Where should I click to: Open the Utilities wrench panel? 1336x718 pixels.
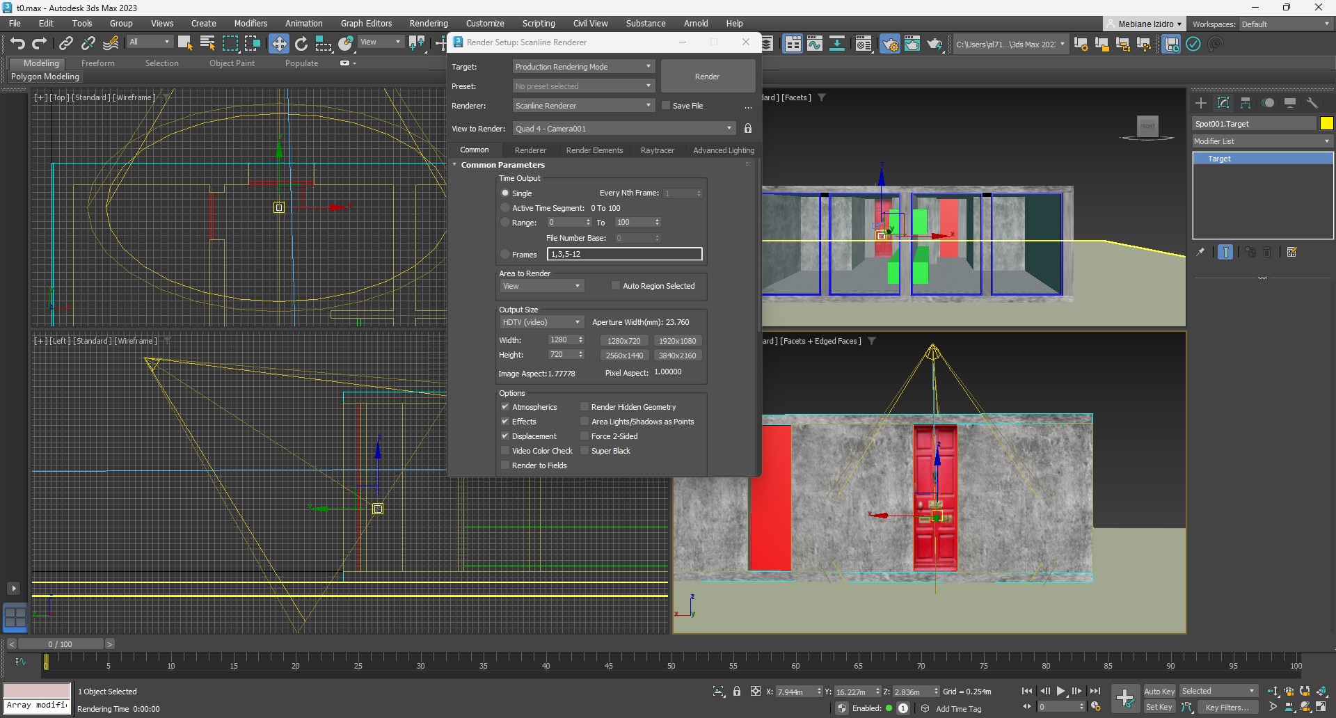[x=1312, y=103]
